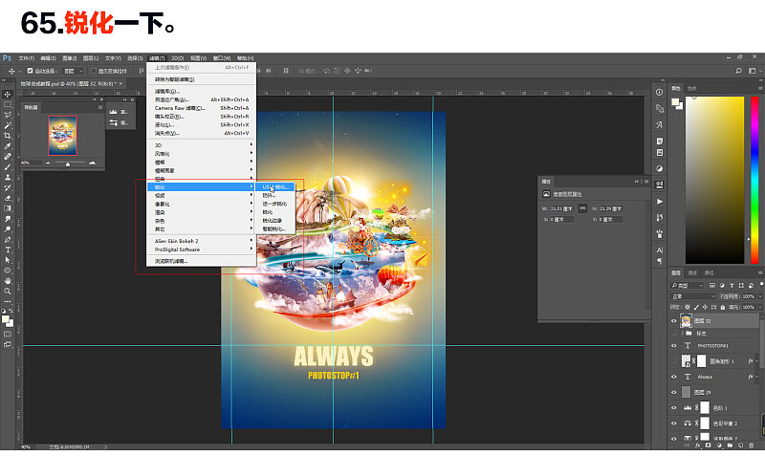
Task: Expand effects on the Always layer
Action: coord(756,377)
